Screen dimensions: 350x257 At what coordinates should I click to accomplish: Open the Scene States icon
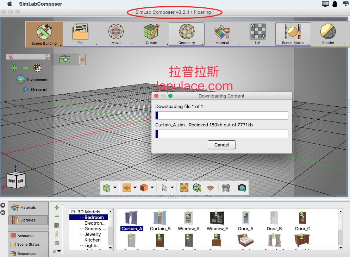[x=293, y=31]
